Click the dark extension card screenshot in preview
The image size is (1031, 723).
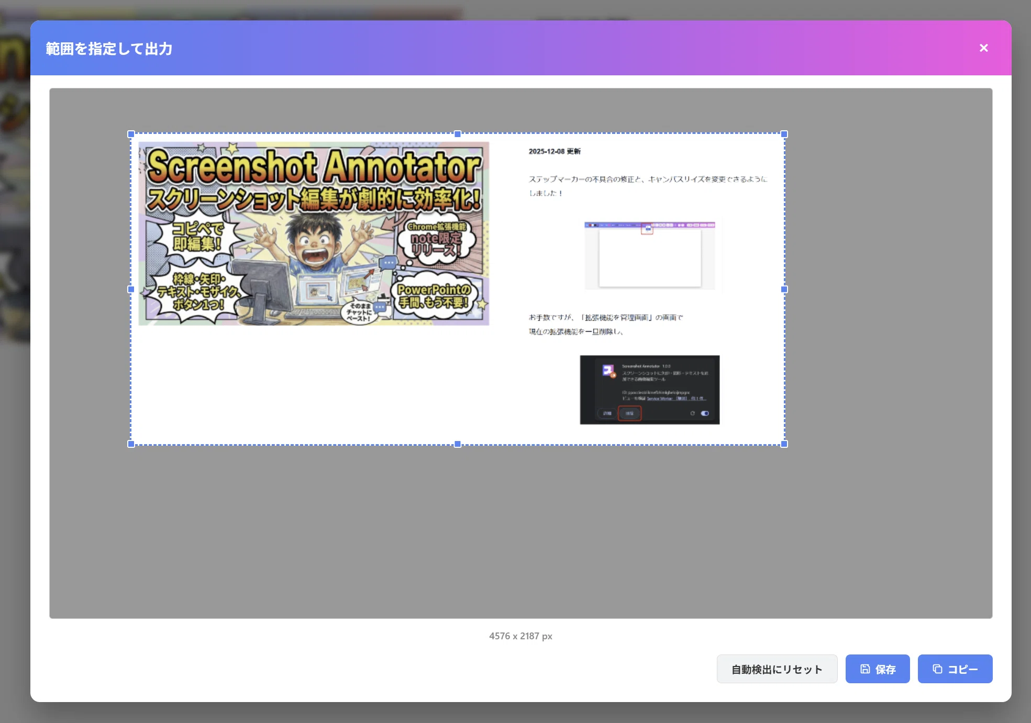[650, 390]
